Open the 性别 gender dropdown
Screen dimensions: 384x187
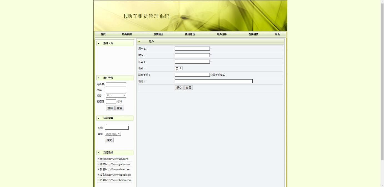(x=179, y=68)
